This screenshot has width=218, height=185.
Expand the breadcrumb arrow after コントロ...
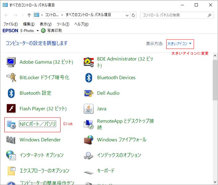point(62,15)
